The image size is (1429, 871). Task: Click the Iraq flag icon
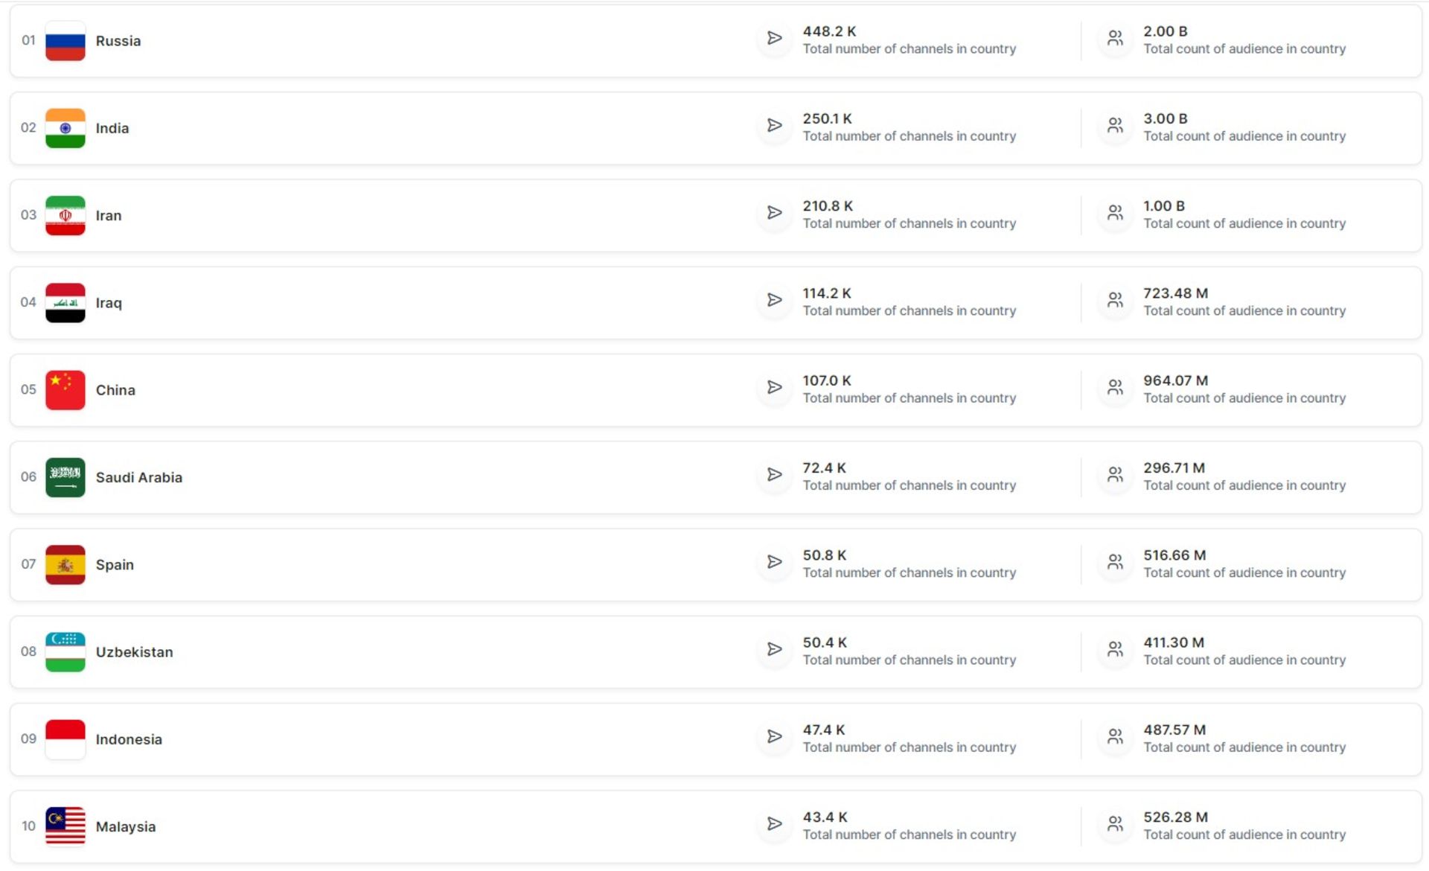[65, 303]
